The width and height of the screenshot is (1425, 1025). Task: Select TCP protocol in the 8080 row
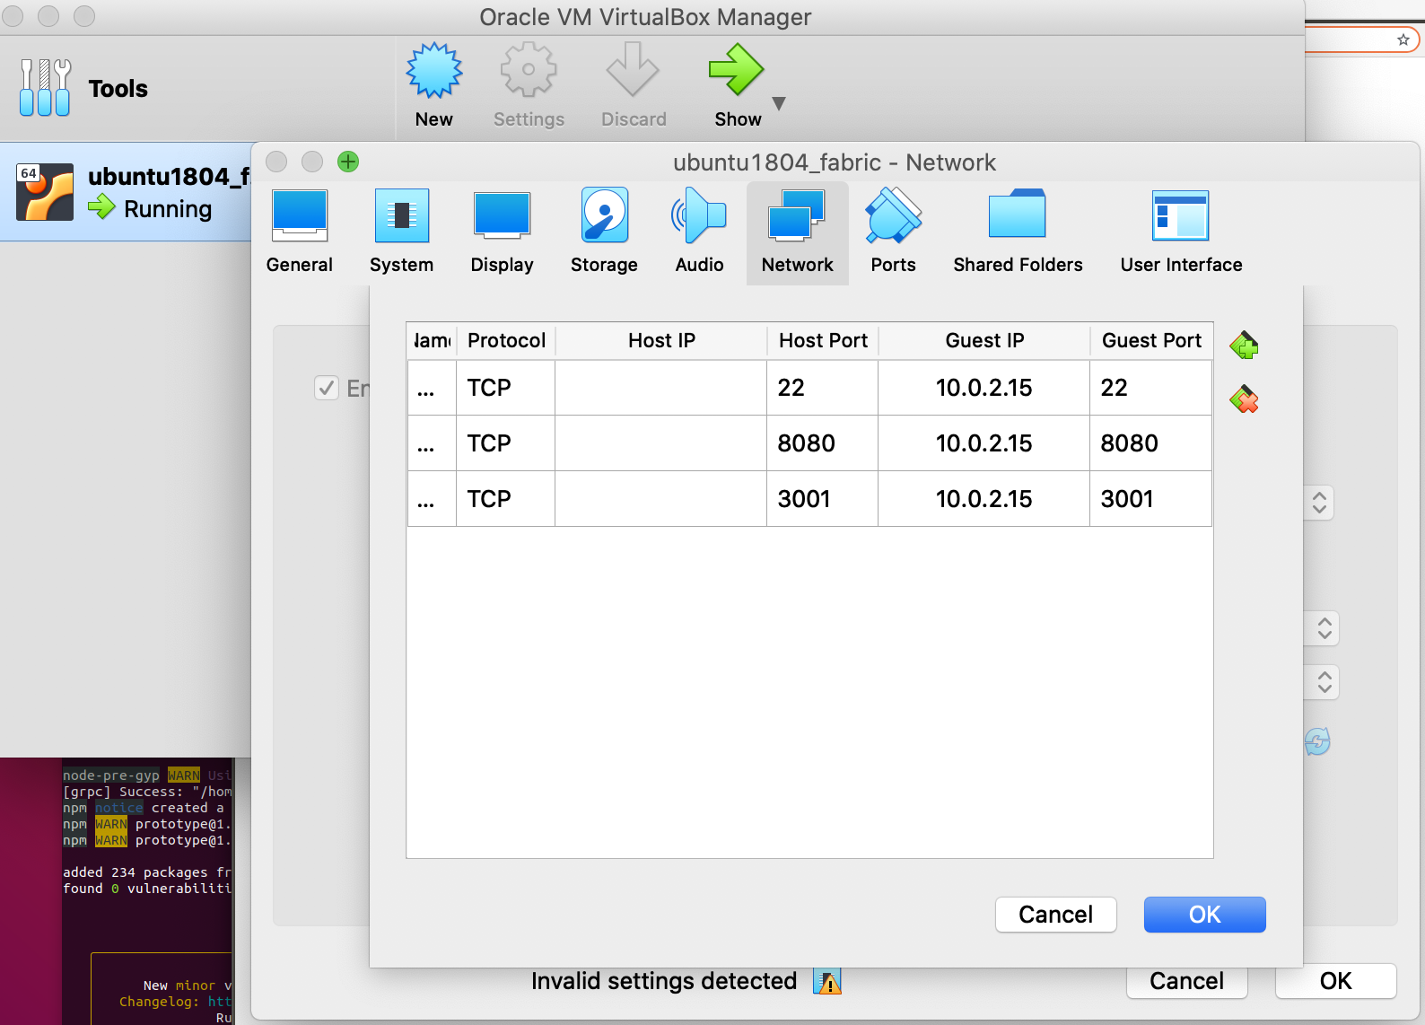point(506,443)
